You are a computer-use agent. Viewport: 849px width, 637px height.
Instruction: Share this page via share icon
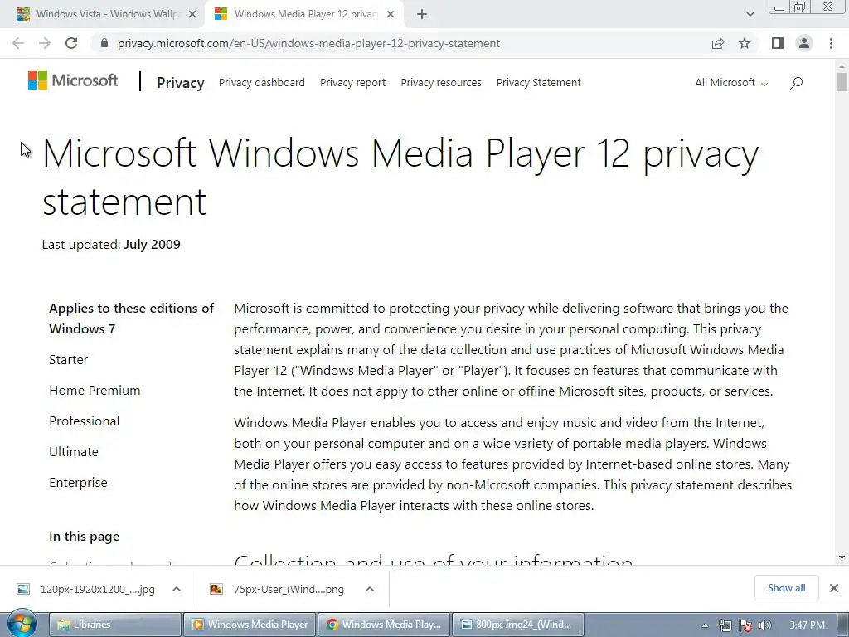pos(718,43)
